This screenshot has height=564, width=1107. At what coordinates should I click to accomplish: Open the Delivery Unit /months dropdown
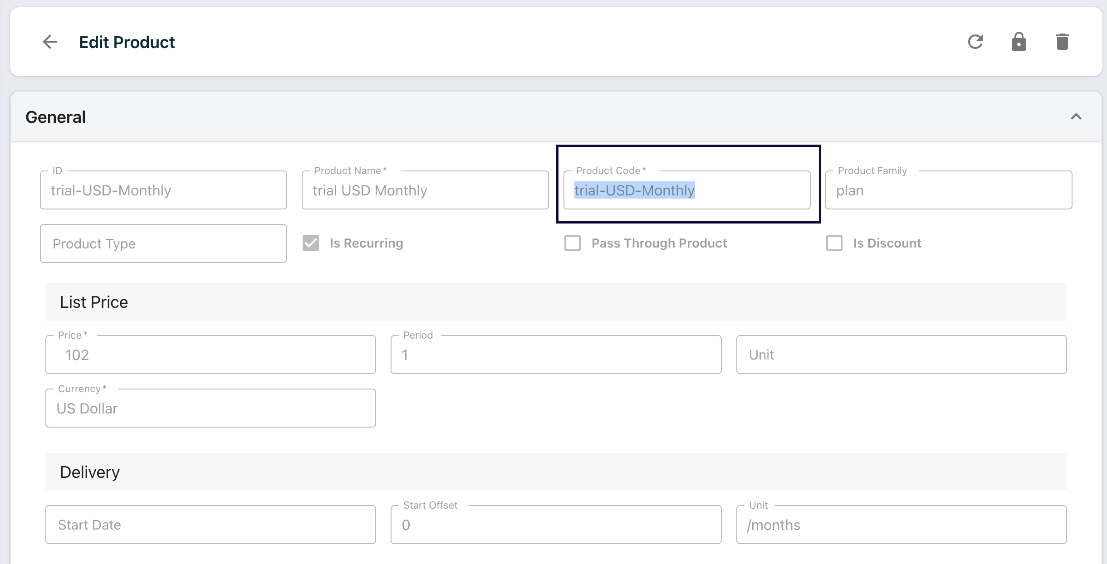901,525
